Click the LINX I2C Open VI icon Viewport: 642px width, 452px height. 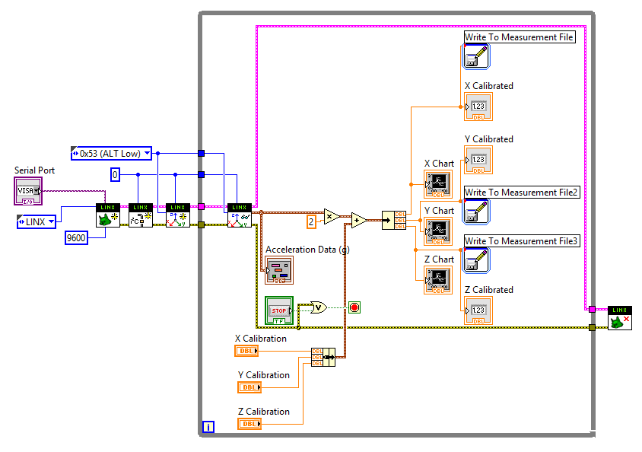pos(141,215)
